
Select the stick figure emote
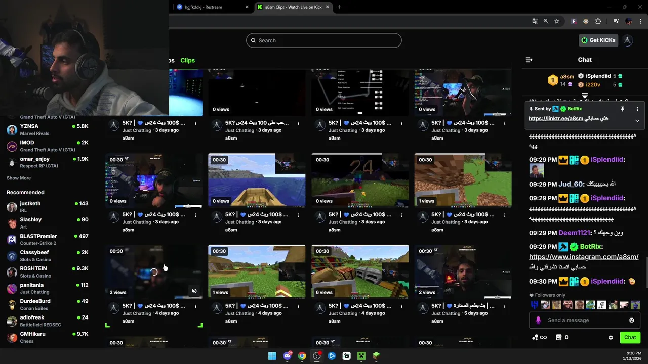(602, 305)
